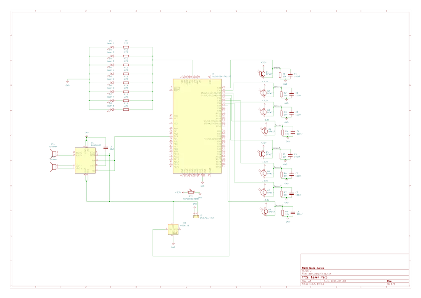Select the C7 100nF capacitor symbol
421x298 pixels.
pos(291,194)
